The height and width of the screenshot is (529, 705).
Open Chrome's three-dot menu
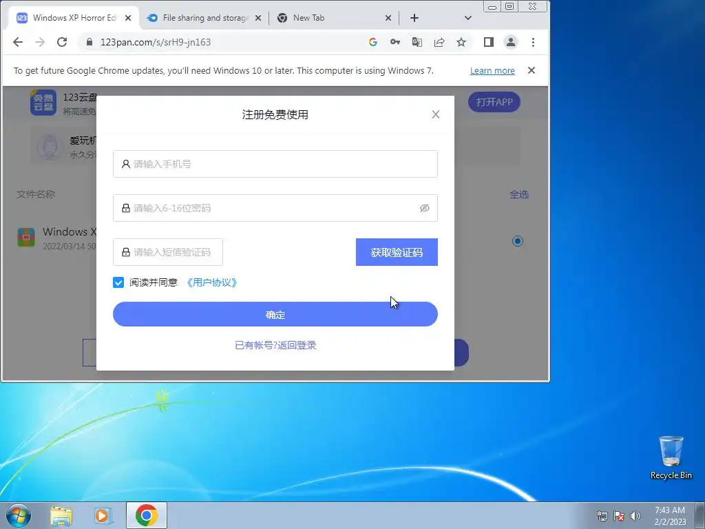[x=534, y=42]
